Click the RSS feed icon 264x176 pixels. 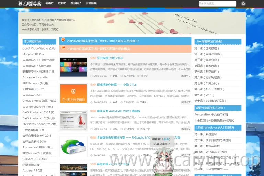[243, 3]
